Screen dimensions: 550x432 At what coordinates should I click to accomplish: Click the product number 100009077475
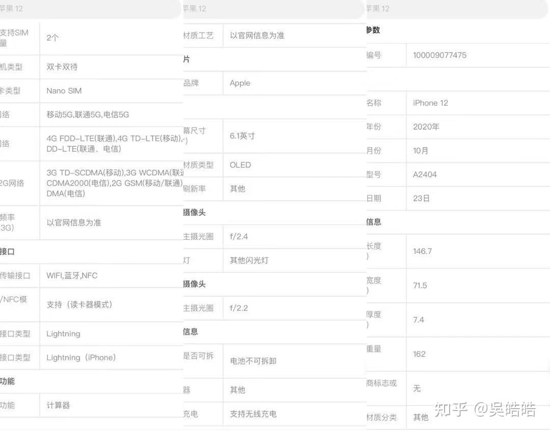[440, 56]
